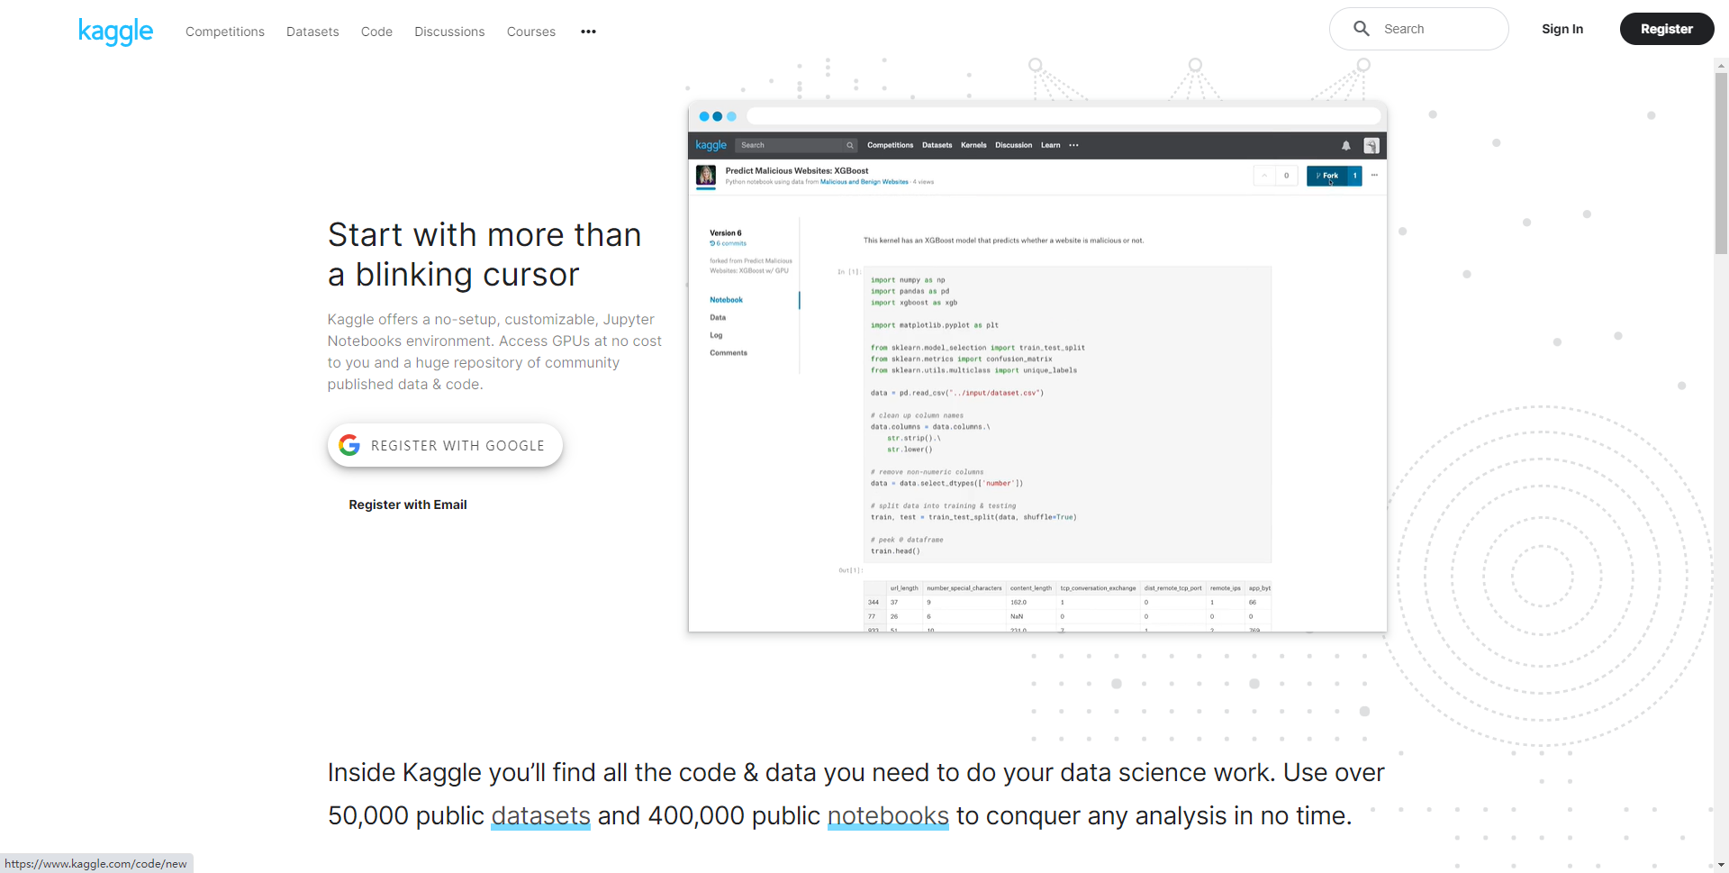Click the page vertical scrollbar thumb

[1721, 162]
